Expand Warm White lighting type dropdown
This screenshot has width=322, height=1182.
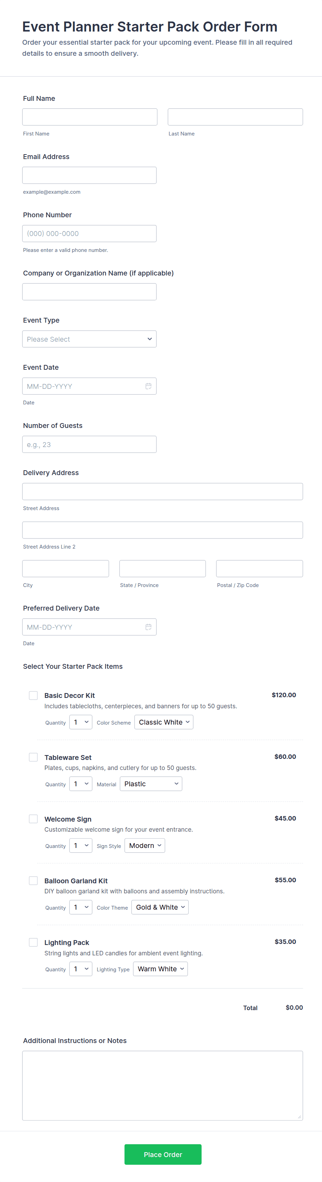coord(161,969)
